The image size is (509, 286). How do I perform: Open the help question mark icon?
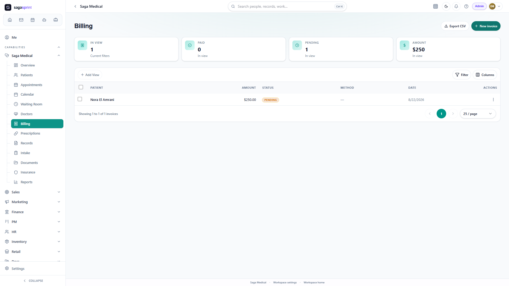[x=466, y=6]
